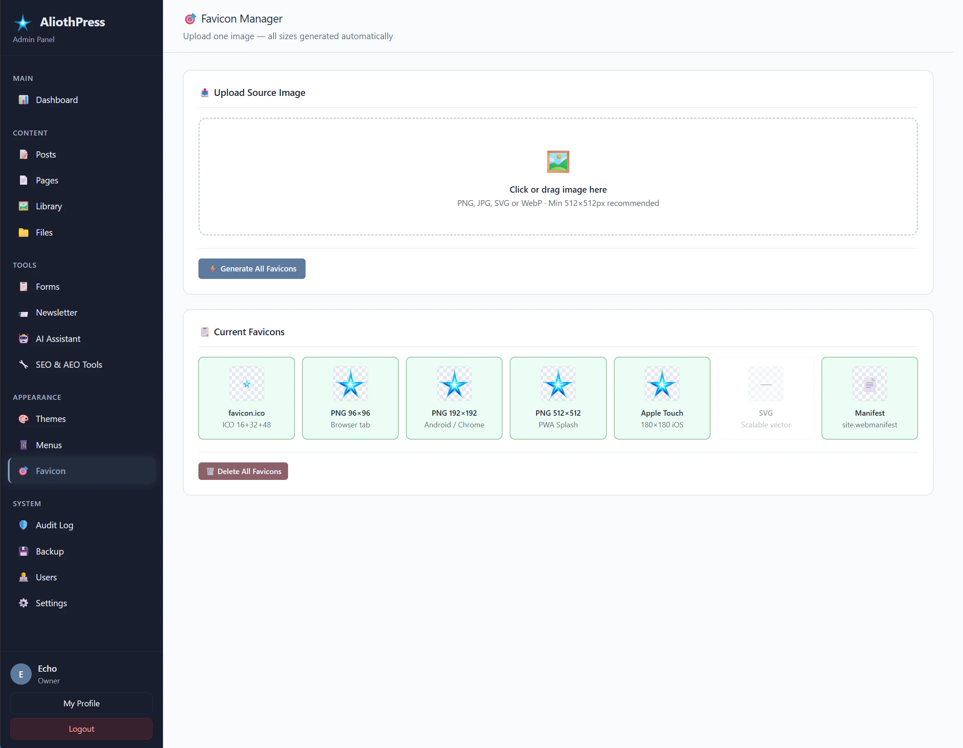Click the Files folder icon
The width and height of the screenshot is (963, 748).
pos(23,232)
